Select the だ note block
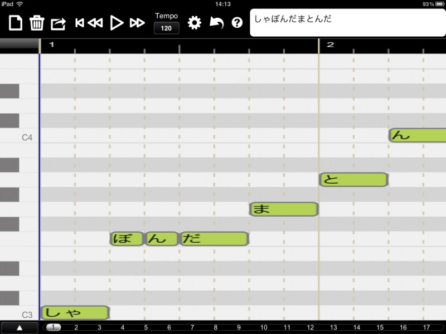 [x=215, y=238]
